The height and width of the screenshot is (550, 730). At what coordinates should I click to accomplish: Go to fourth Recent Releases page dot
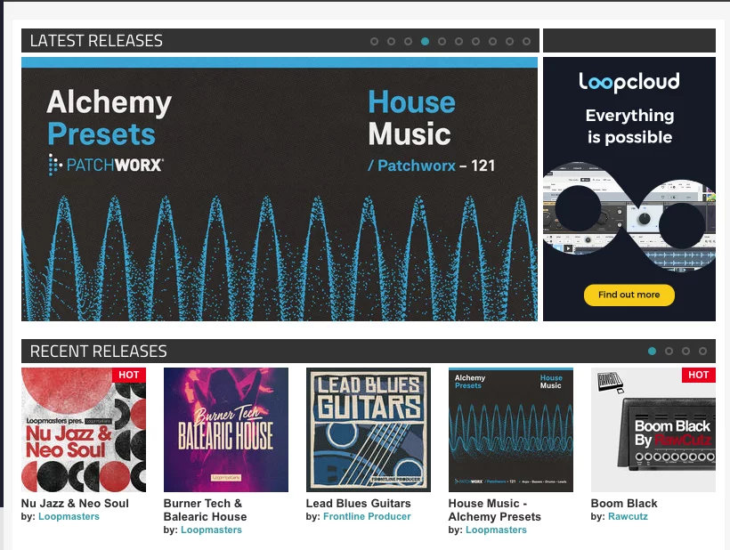click(702, 352)
